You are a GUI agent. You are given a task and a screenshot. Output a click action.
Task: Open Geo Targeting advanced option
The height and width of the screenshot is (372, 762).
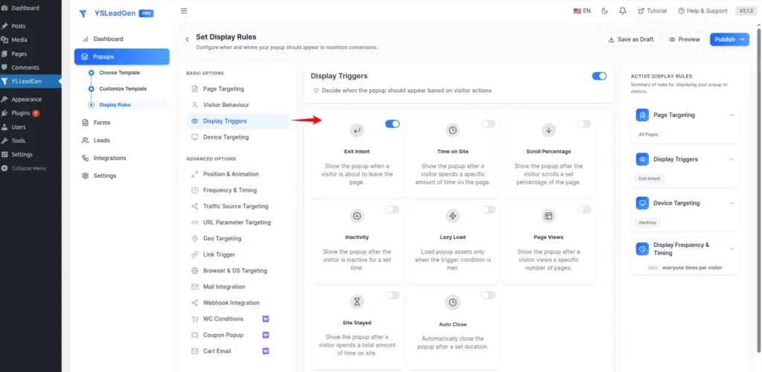[x=237, y=238]
